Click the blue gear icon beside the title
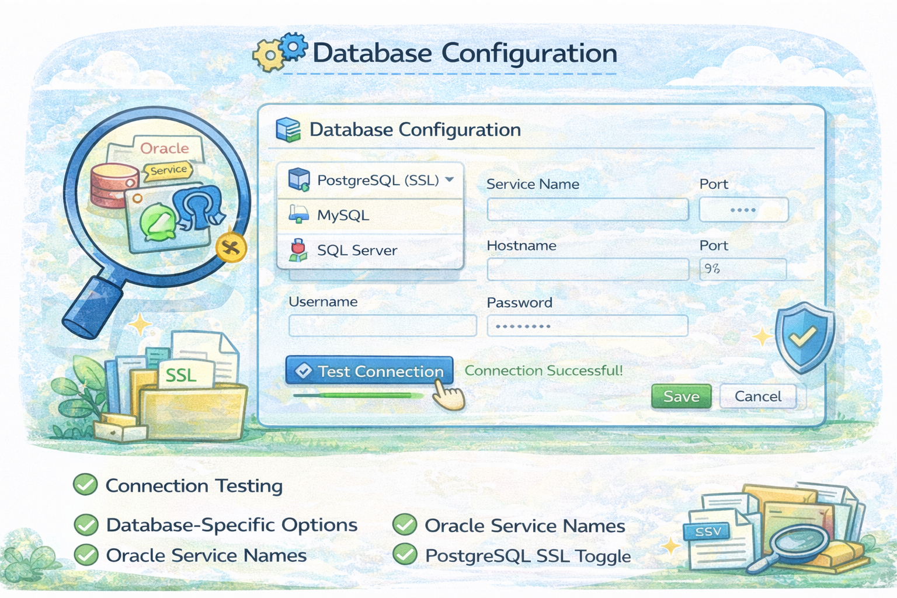The height and width of the screenshot is (598, 897). pos(293,47)
